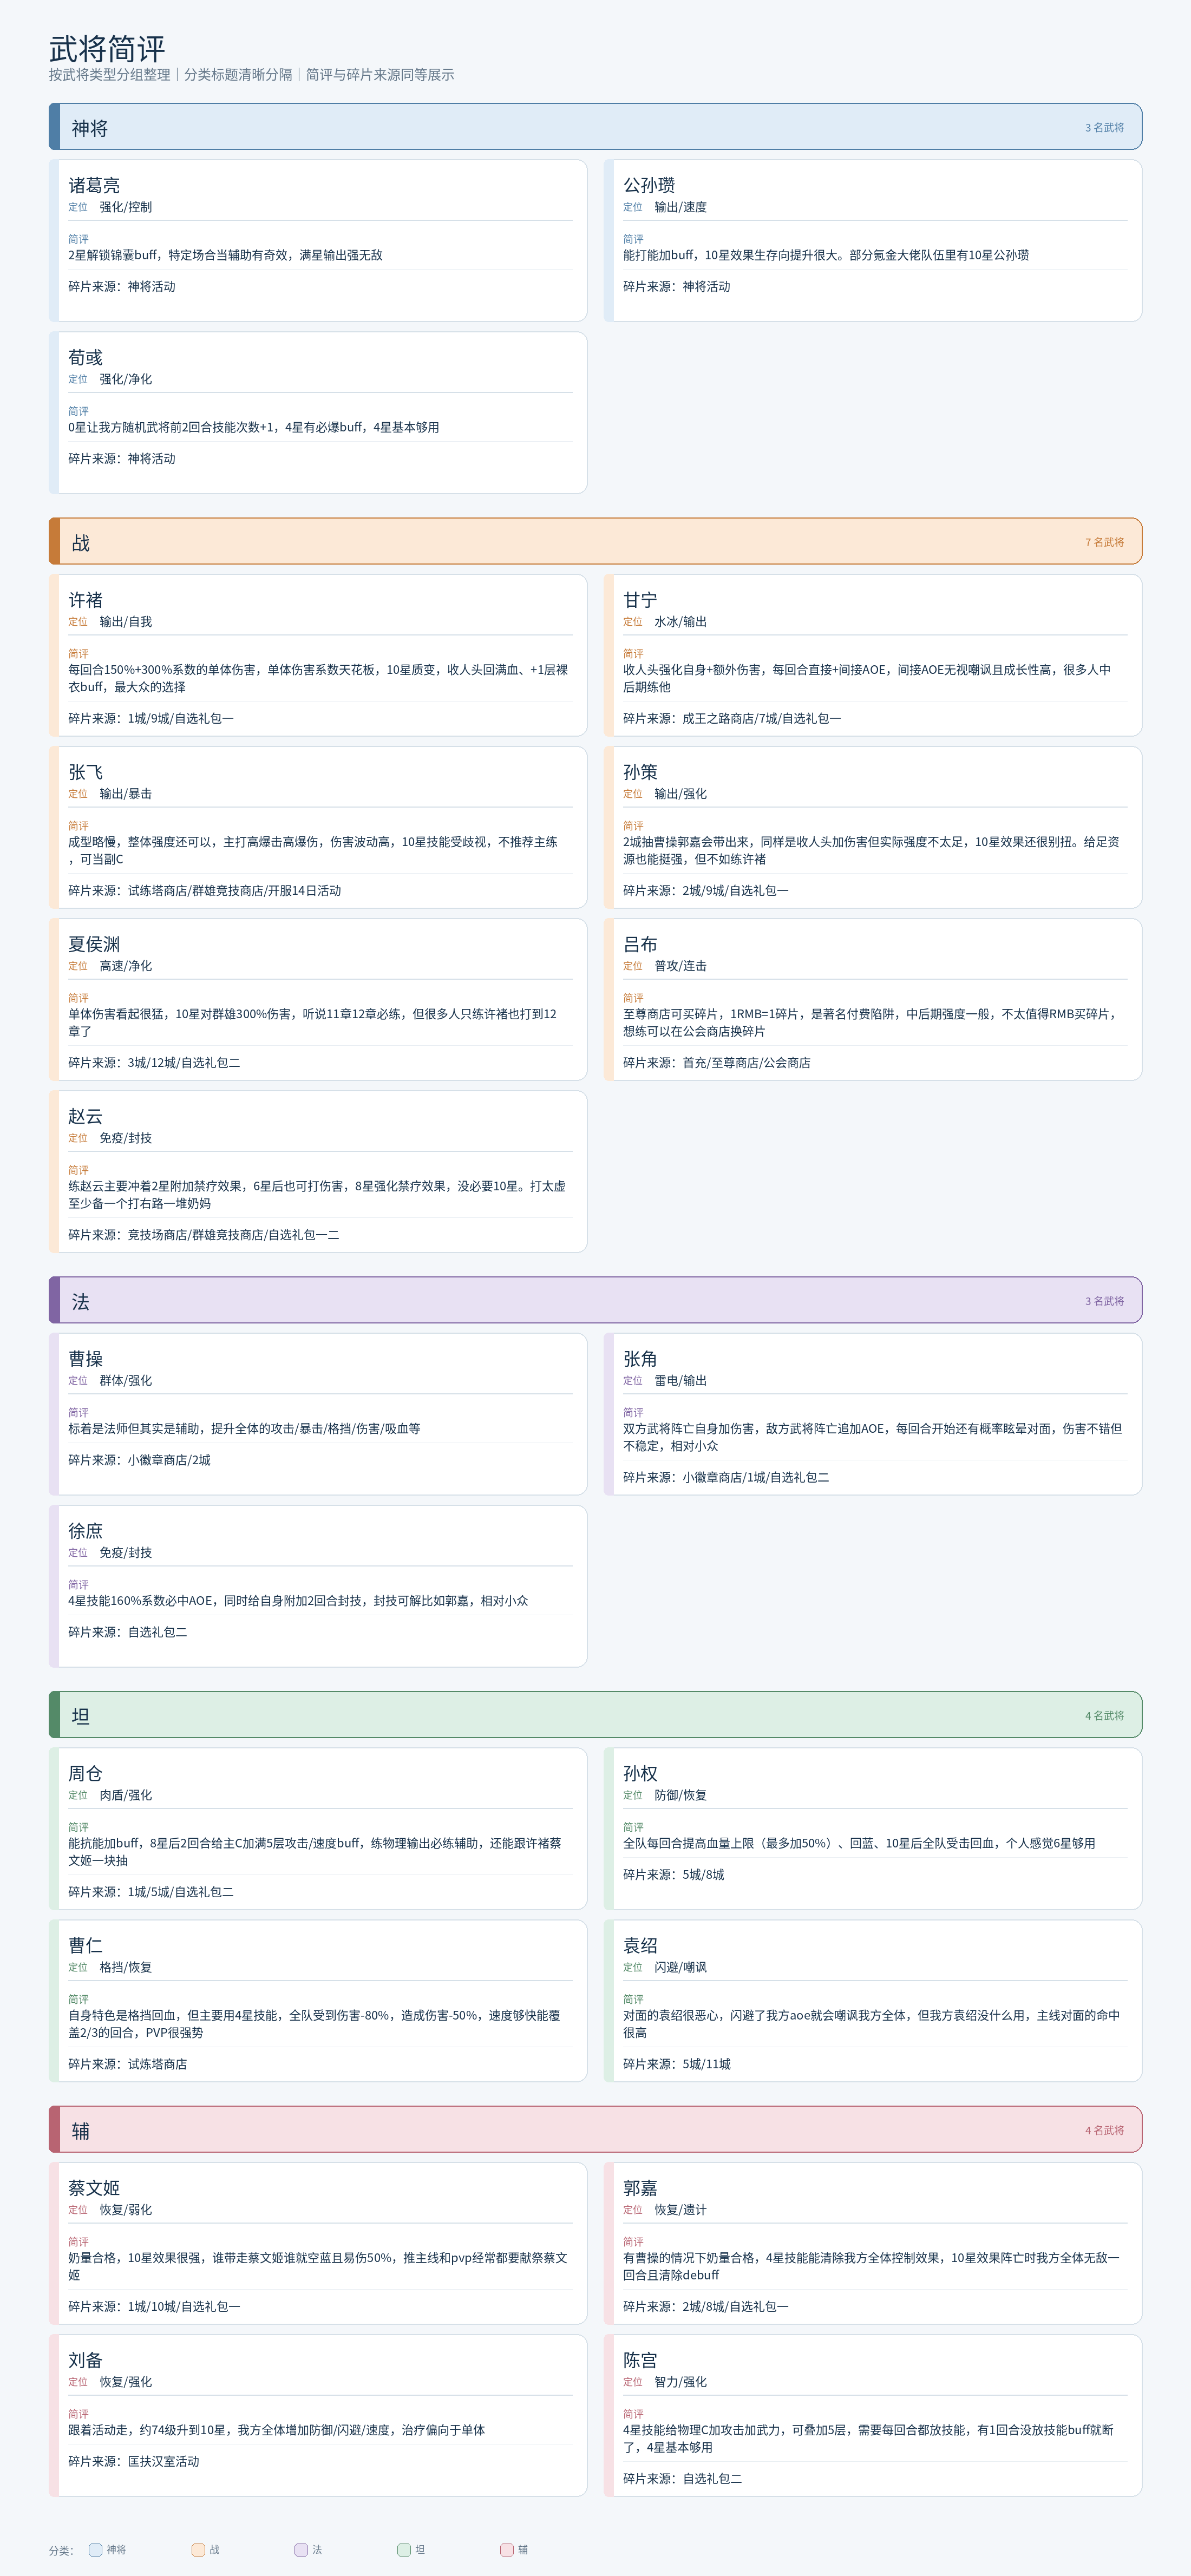
Task: Click the 诸葛亮 card title
Action: pyautogui.click(x=94, y=185)
